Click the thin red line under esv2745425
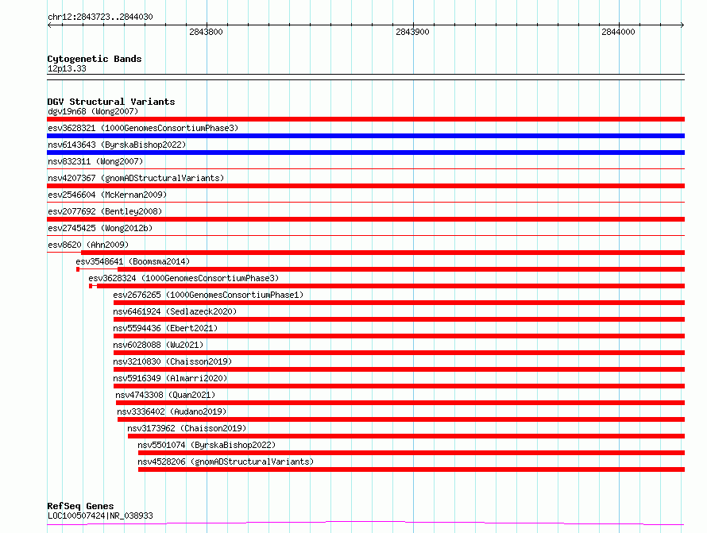 pyautogui.click(x=365, y=235)
